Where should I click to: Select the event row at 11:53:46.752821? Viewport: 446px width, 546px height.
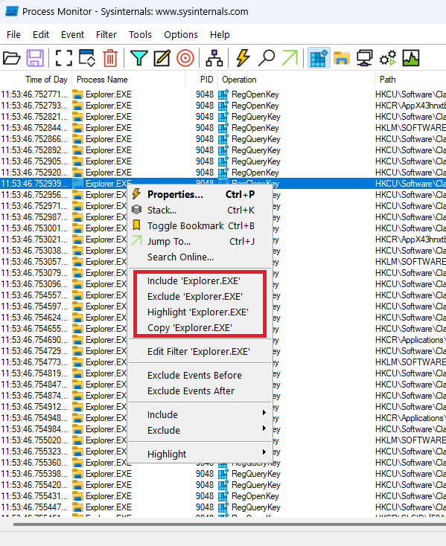coord(223,117)
